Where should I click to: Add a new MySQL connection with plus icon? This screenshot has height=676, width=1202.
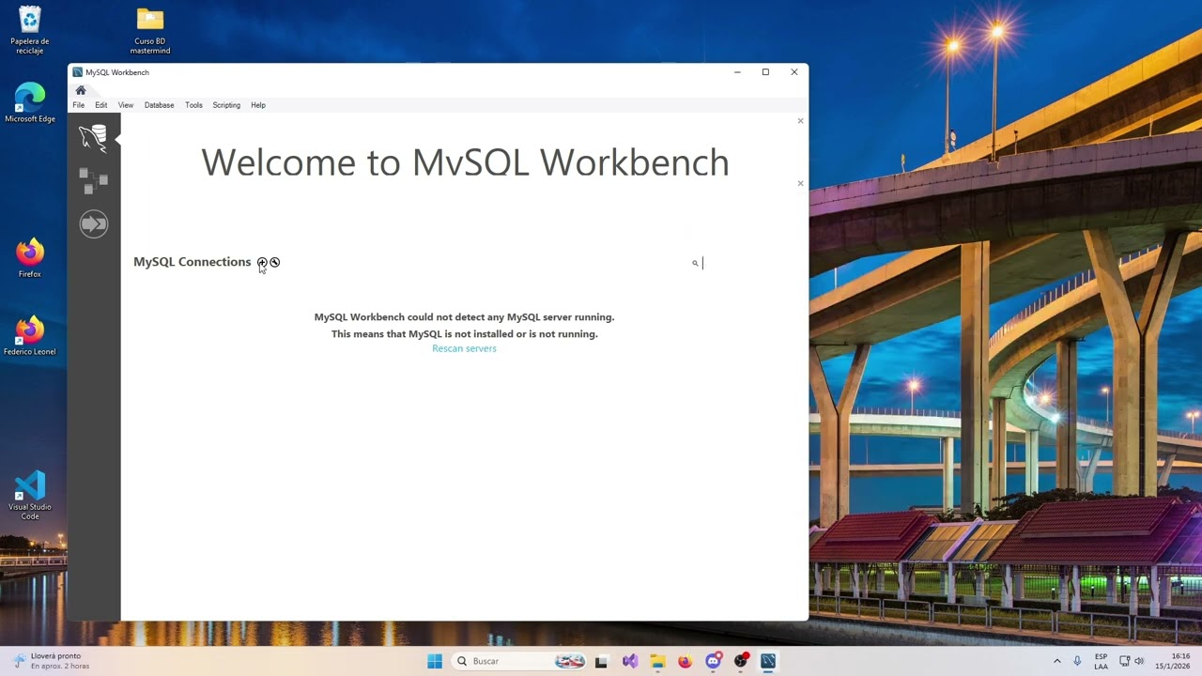(262, 262)
